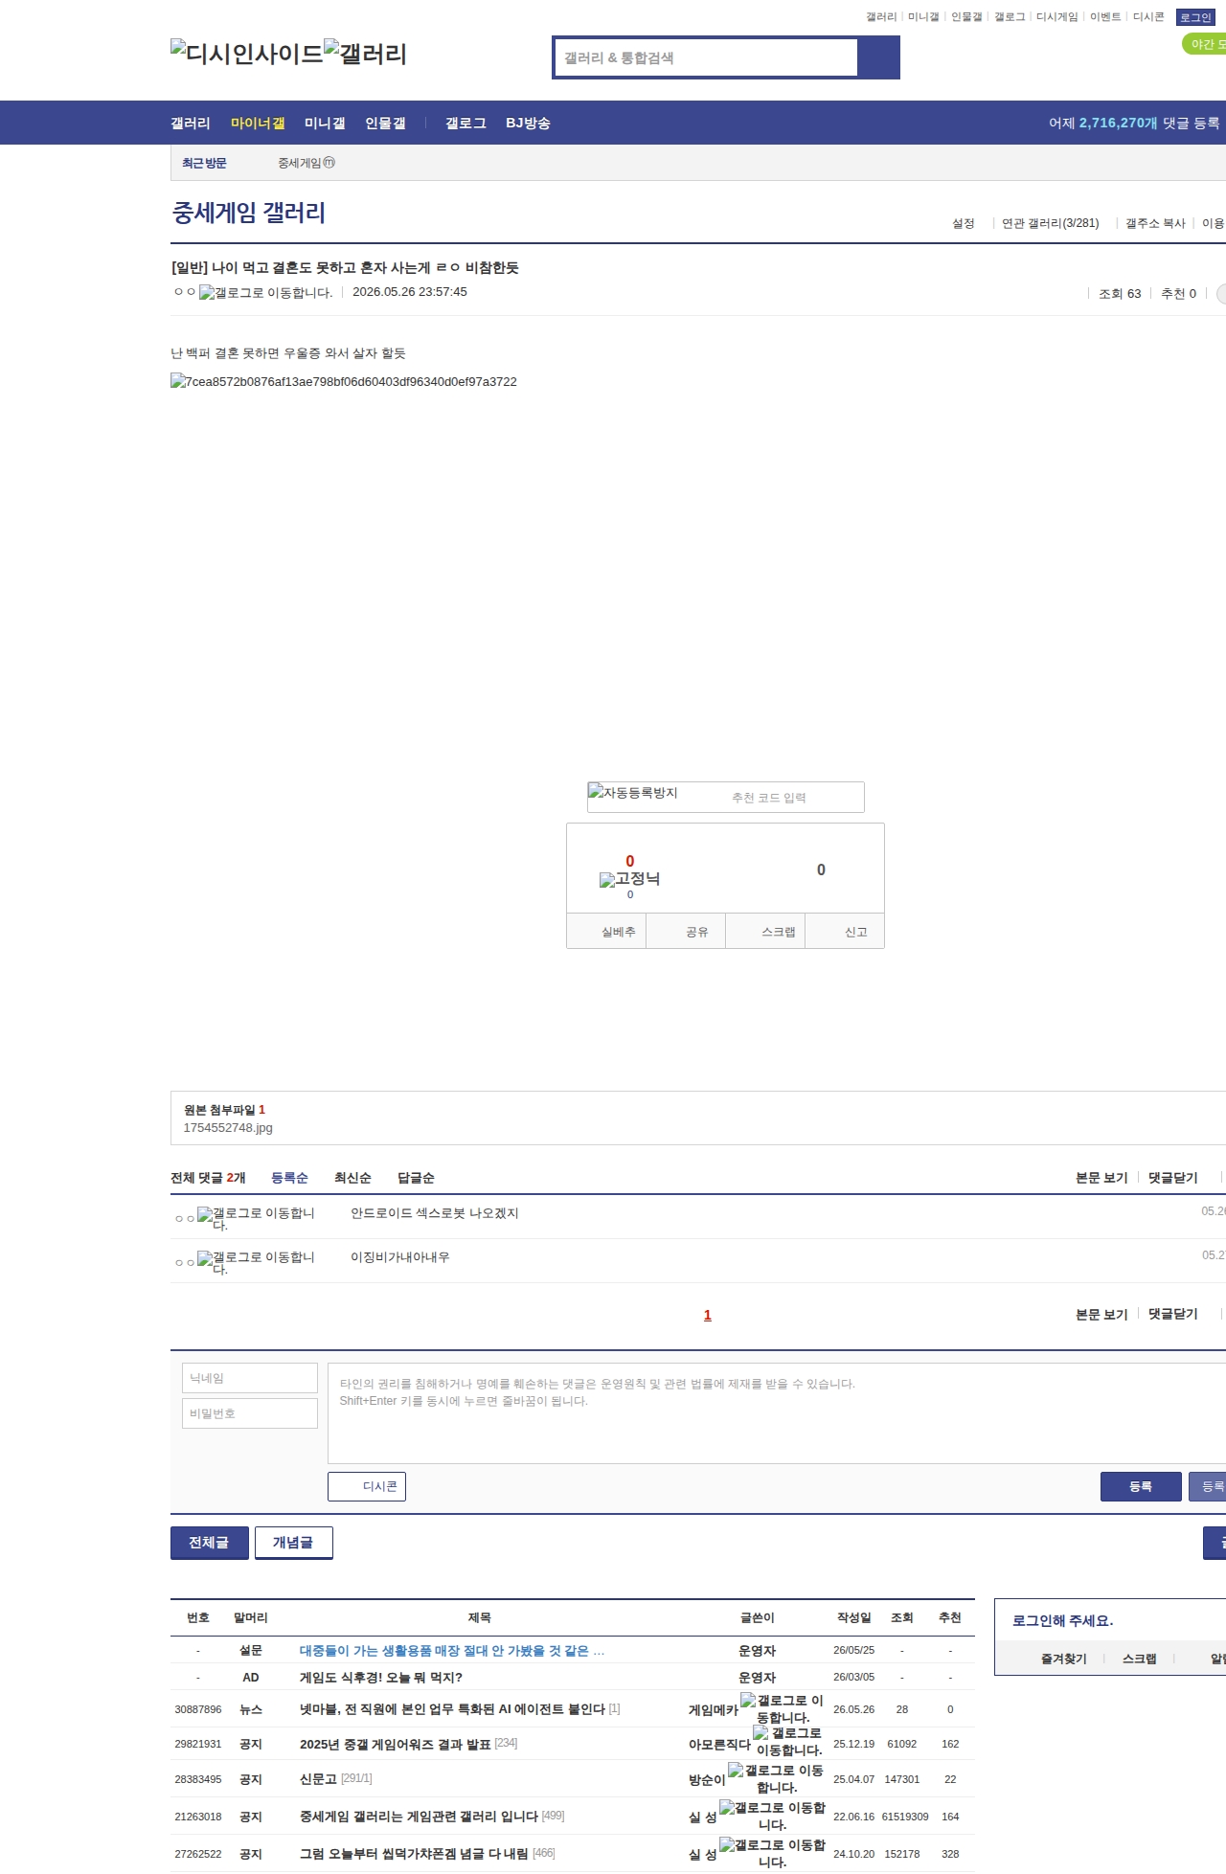Click the 고정닉 recommendation icon
Viewport: 1226px width, 1874px height.
pos(629,879)
